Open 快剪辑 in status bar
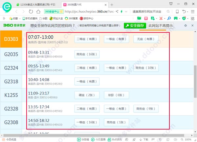The width and height of the screenshot is (197, 142). (x=83, y=139)
